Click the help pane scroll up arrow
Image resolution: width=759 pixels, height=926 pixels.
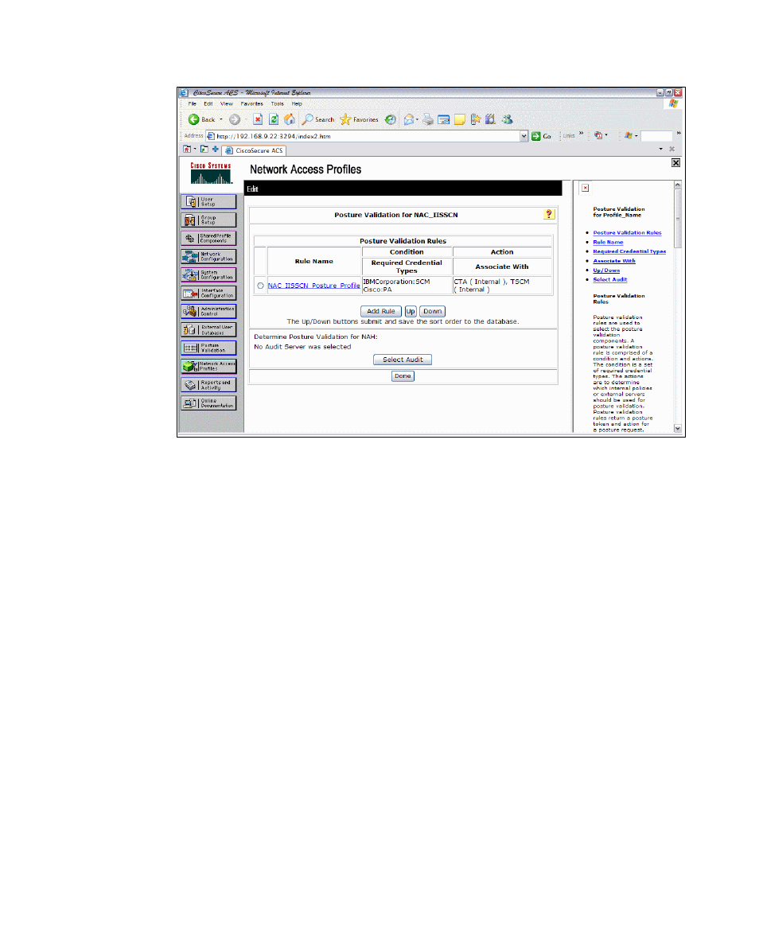click(x=678, y=185)
